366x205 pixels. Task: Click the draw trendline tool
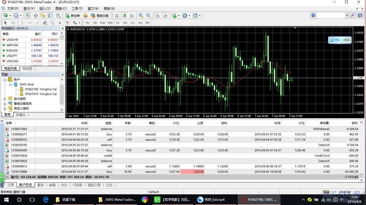38,23
